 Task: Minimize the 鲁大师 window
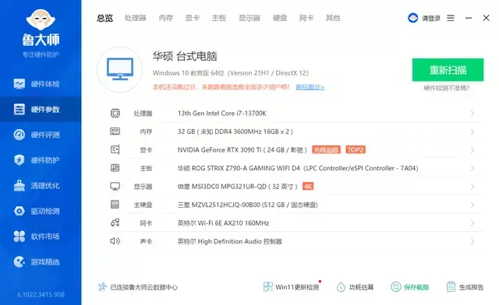(x=469, y=18)
